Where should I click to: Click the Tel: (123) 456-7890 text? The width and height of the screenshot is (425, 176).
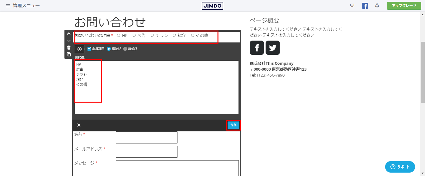coord(267,75)
